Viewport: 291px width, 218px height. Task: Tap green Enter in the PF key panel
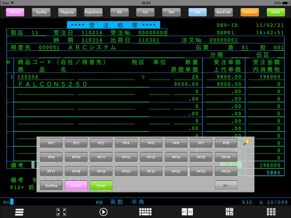(x=101, y=185)
